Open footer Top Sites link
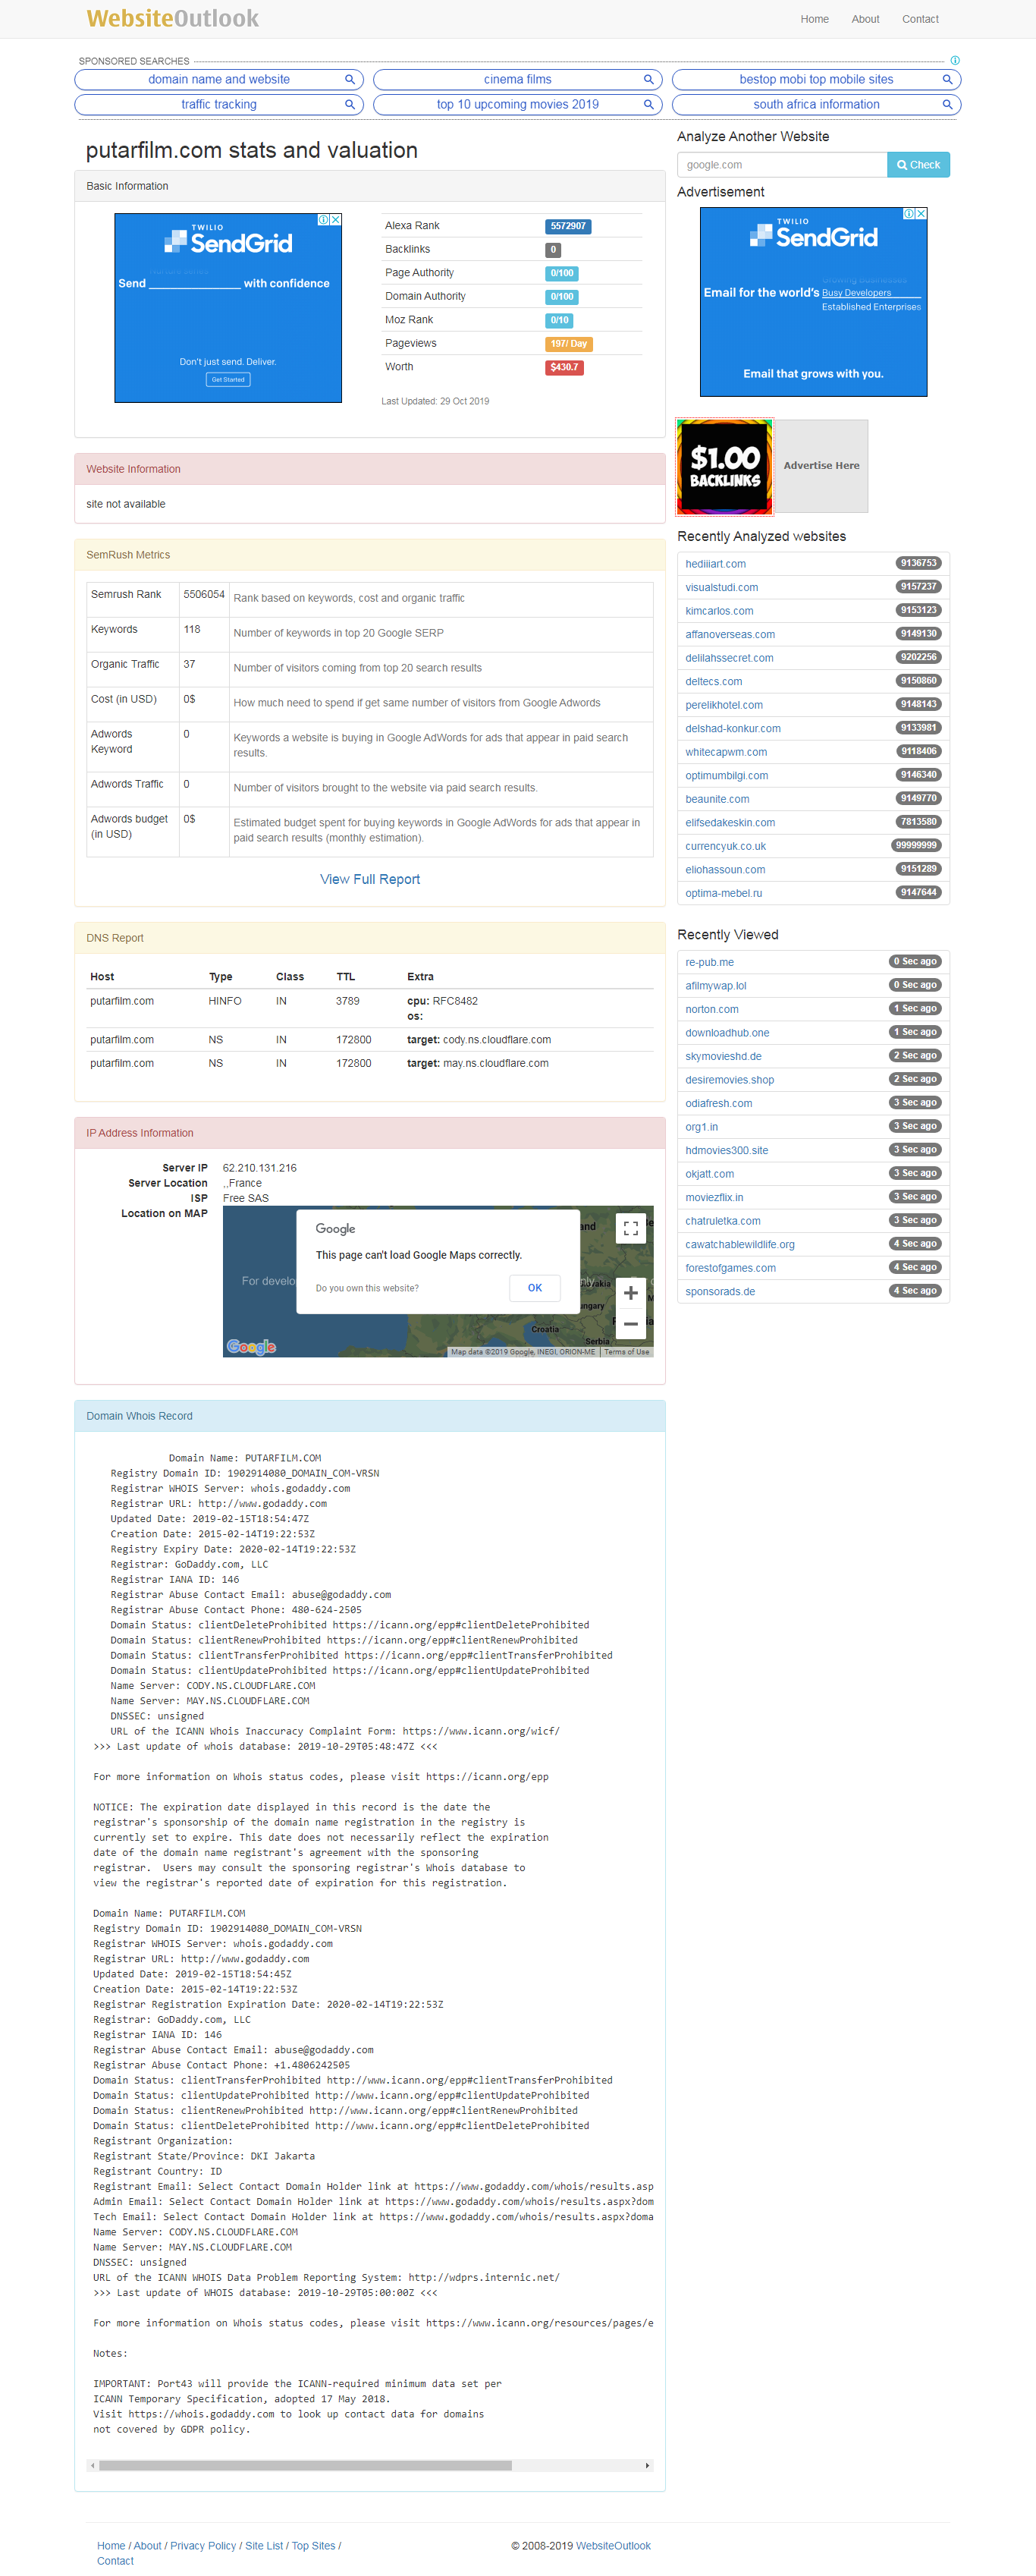 313,2546
